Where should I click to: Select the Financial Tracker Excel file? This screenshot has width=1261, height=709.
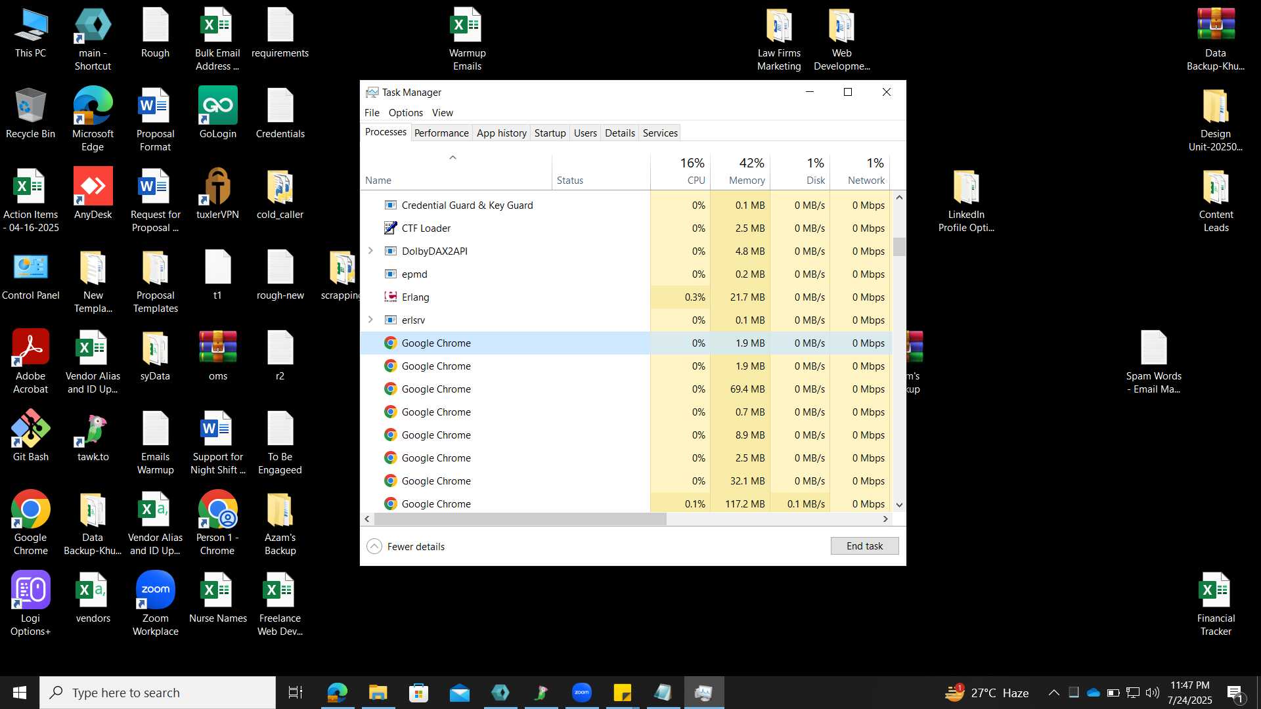(x=1216, y=604)
